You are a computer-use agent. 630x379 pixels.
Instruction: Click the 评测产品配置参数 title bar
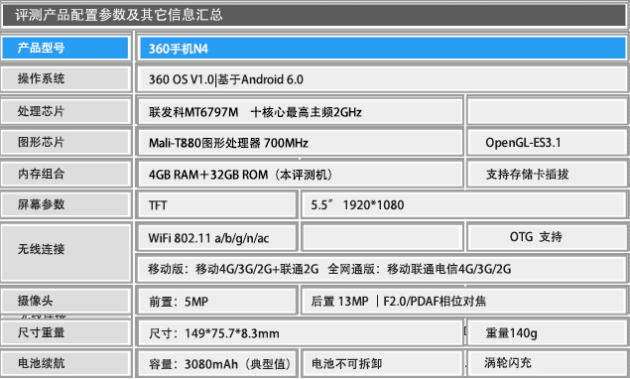click(x=315, y=15)
